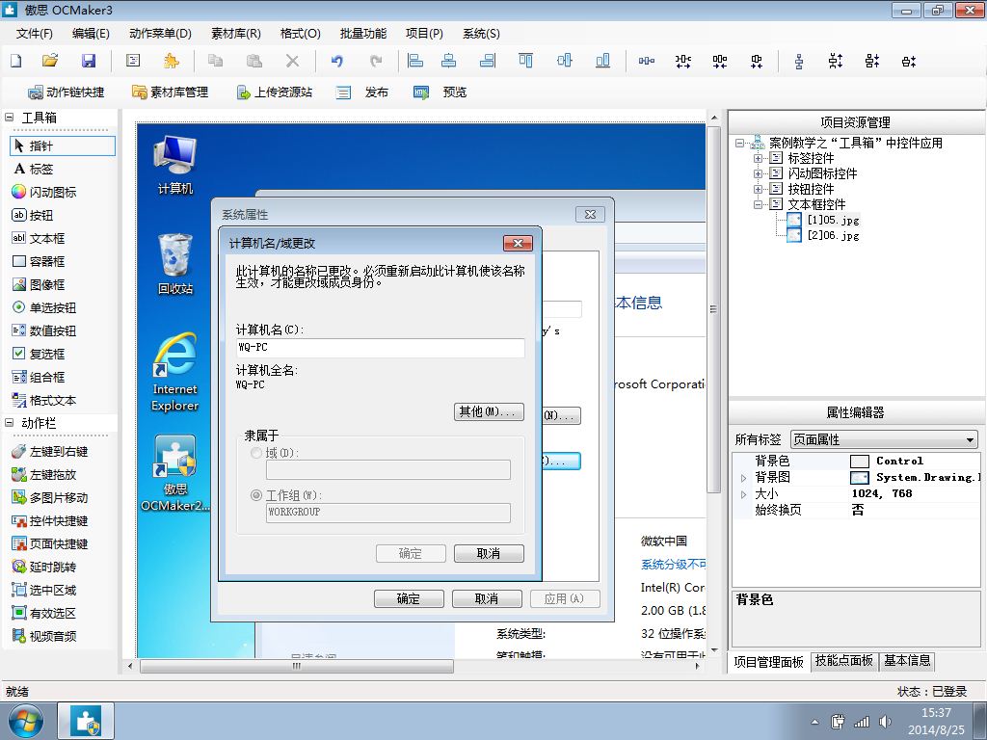987x740 pixels.
Task: Select the Radio button (单选按钮) tool
Action: (x=44, y=307)
